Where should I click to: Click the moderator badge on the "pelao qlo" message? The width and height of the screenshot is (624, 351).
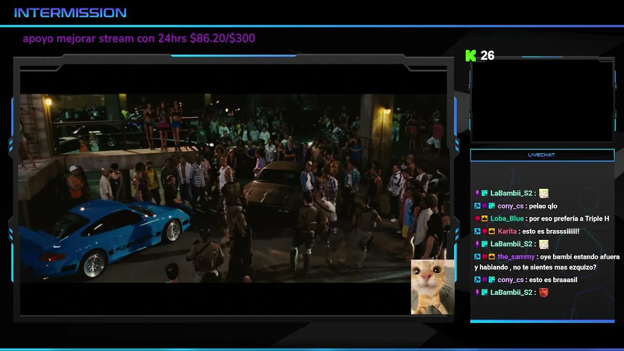coord(477,206)
